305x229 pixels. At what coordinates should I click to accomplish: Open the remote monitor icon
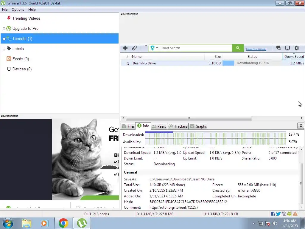287,48
